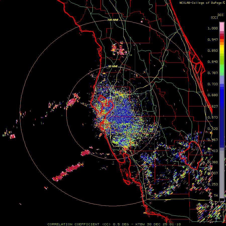This screenshot has height=226, width=226.
Task: Pick the lavender segment near 0.733 on the color bar
Action: click(x=222, y=80)
